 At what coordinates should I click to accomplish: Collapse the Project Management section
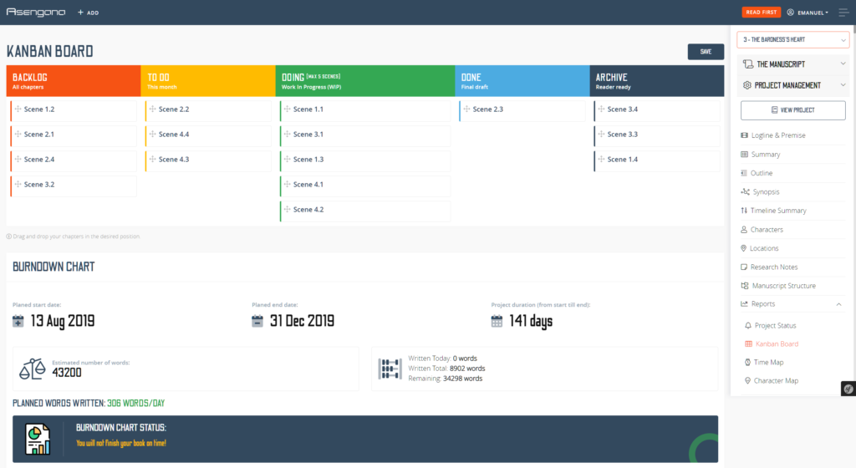(792, 85)
